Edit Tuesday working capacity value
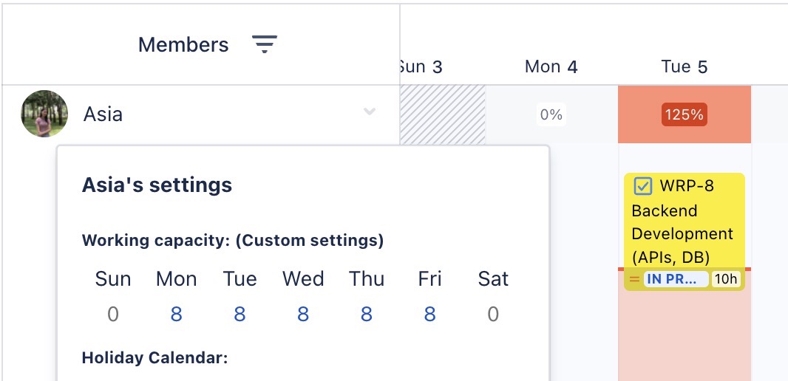The width and height of the screenshot is (788, 381). [240, 315]
